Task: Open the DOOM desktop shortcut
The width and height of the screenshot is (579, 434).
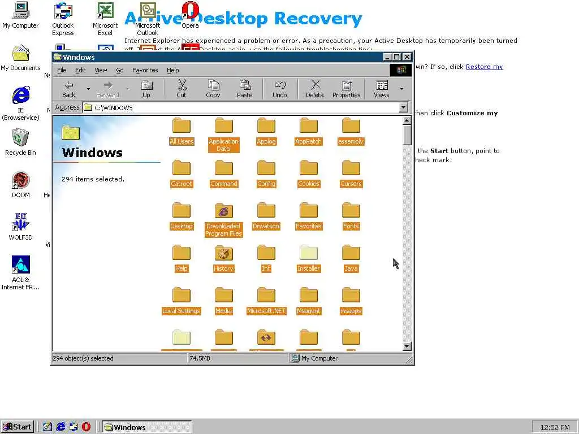Action: click(x=20, y=185)
